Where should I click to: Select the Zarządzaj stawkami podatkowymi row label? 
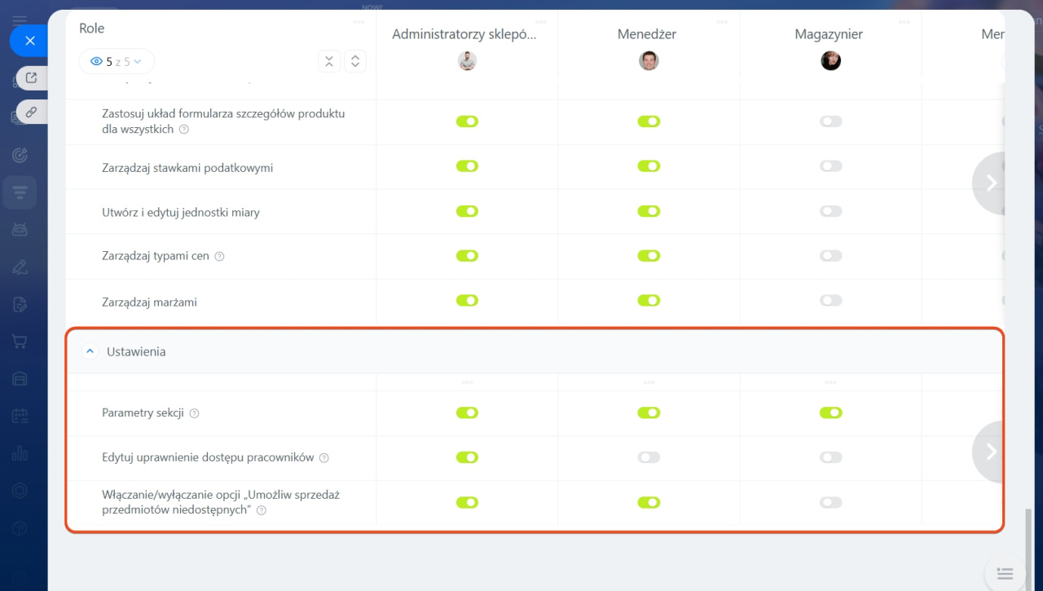coord(187,168)
